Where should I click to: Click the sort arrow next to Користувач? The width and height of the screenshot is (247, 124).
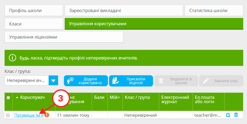click(x=17, y=97)
